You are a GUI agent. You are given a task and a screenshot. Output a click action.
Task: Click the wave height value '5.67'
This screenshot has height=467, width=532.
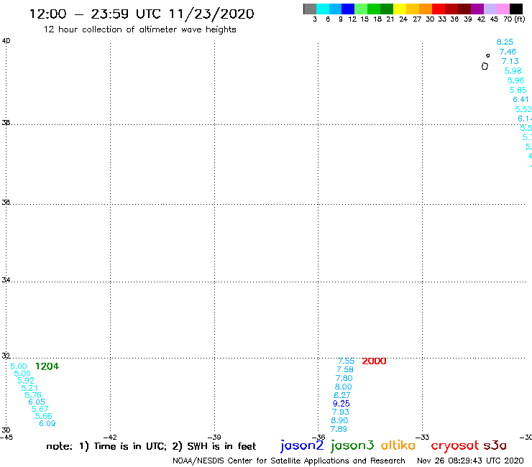40,409
